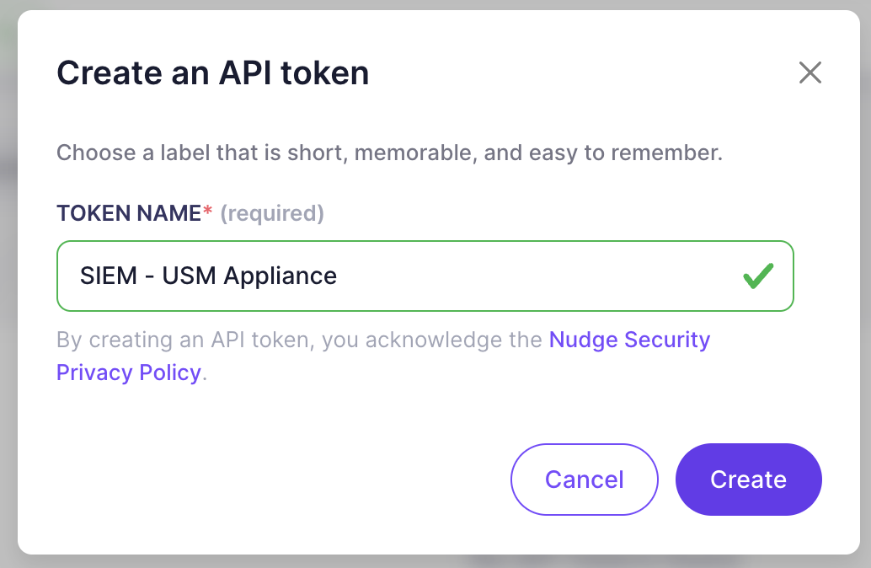Screen dimensions: 871x568
Task: Close the dialog with the X icon
Action: coord(810,72)
